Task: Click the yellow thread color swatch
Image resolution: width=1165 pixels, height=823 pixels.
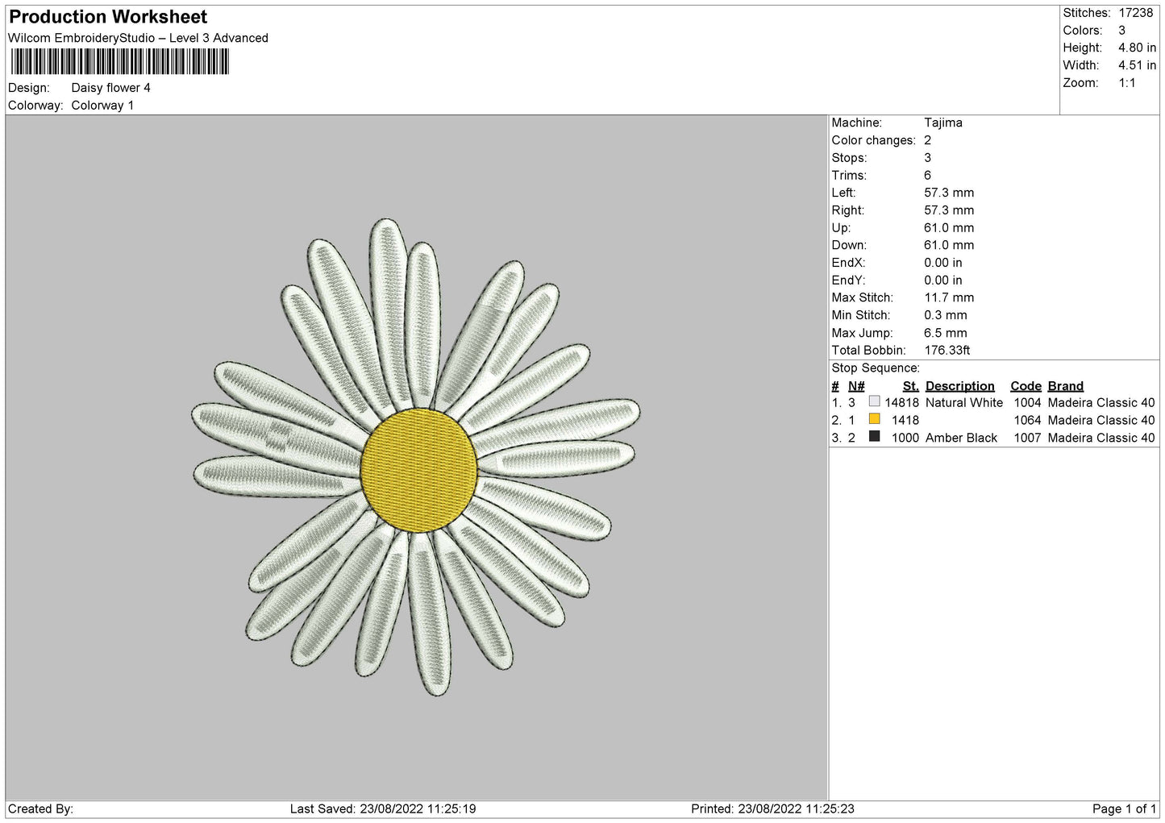Action: 874,419
